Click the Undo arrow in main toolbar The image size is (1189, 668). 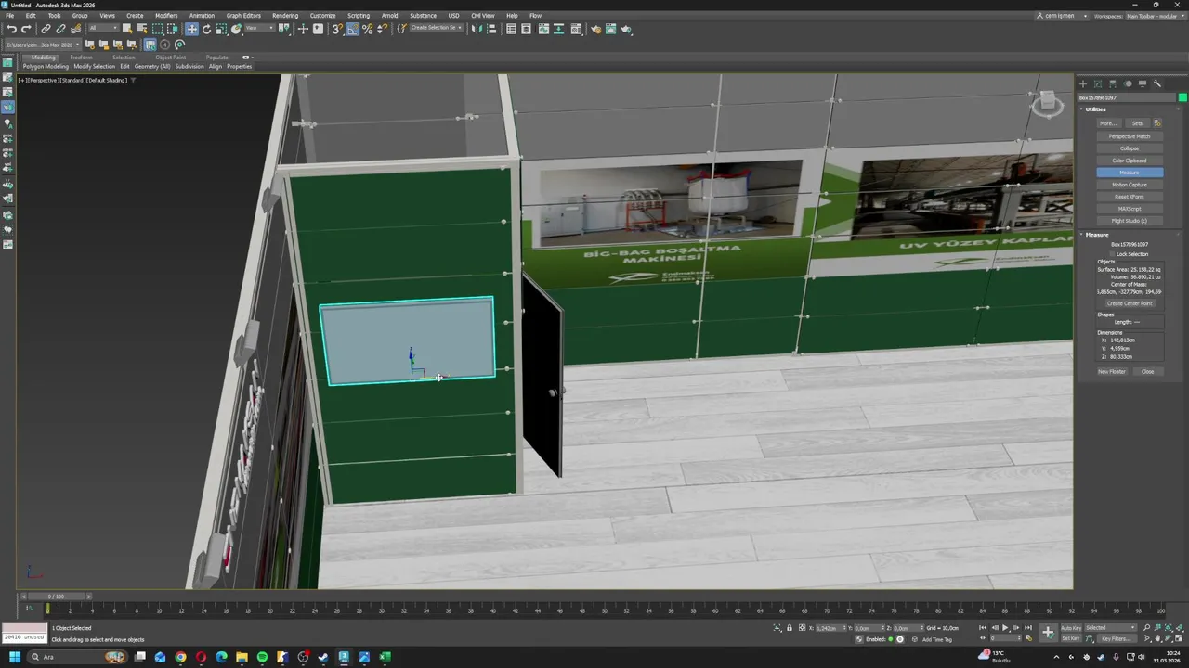[x=11, y=29]
